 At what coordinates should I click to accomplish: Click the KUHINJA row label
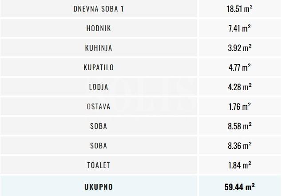(x=98, y=48)
